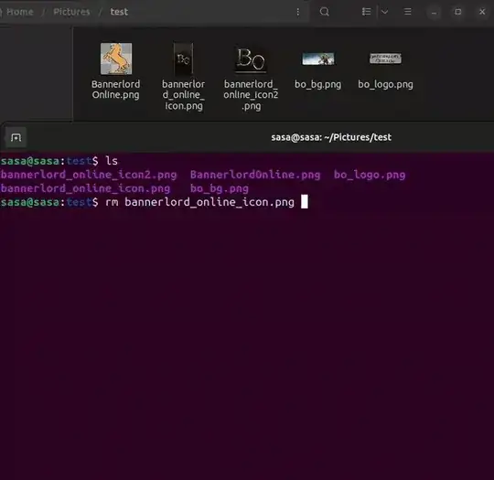The image size is (494, 480).
Task: Select the BannerlordOnline.png horse thumbnail
Action: coord(116,59)
